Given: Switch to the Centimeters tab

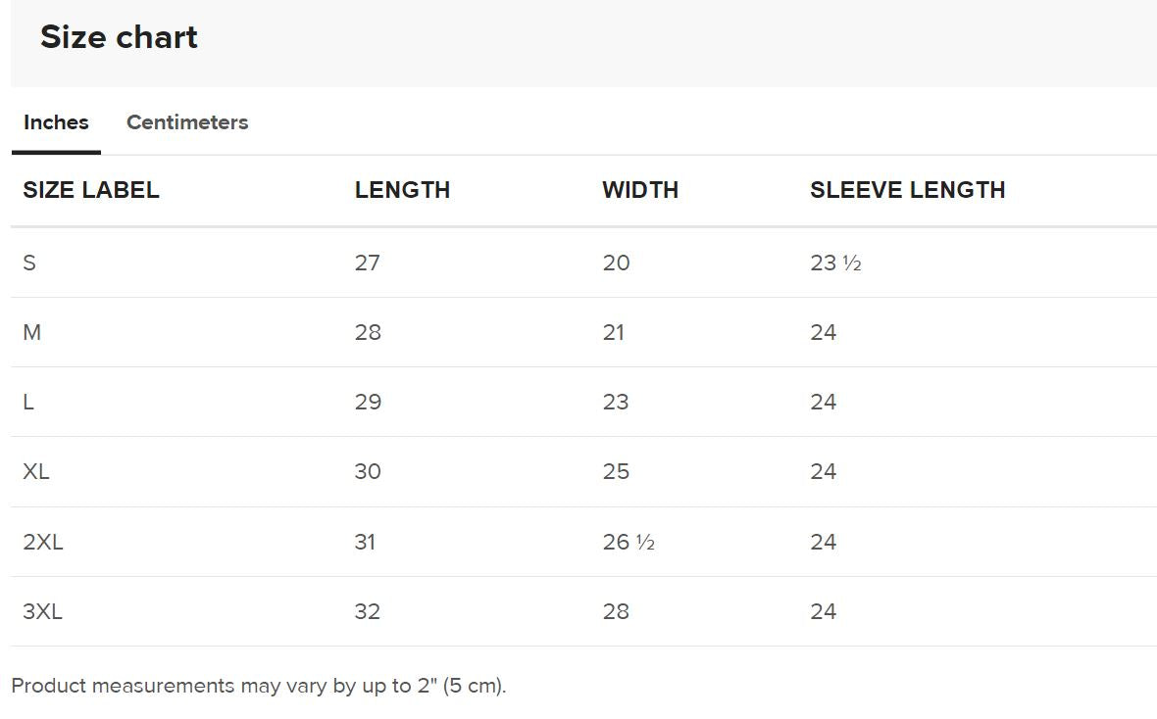Looking at the screenshot, I should [x=187, y=122].
